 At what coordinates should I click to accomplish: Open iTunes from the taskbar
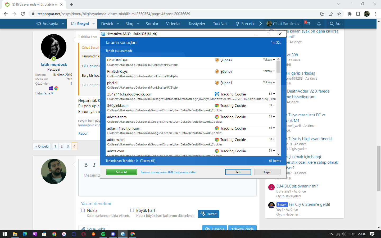point(64,234)
